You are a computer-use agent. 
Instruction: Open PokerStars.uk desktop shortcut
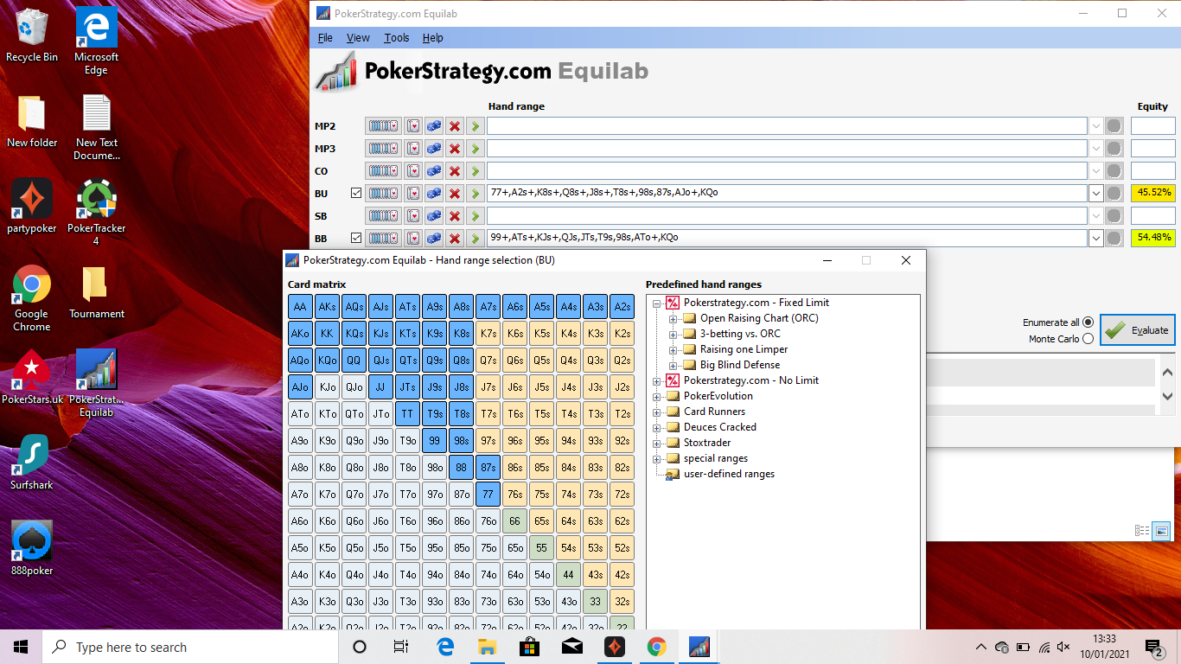32,377
